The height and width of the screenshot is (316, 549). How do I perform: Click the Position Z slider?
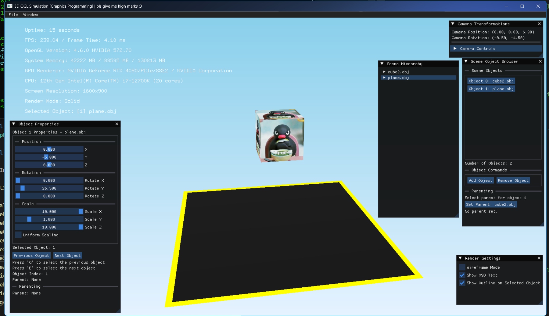click(49, 165)
